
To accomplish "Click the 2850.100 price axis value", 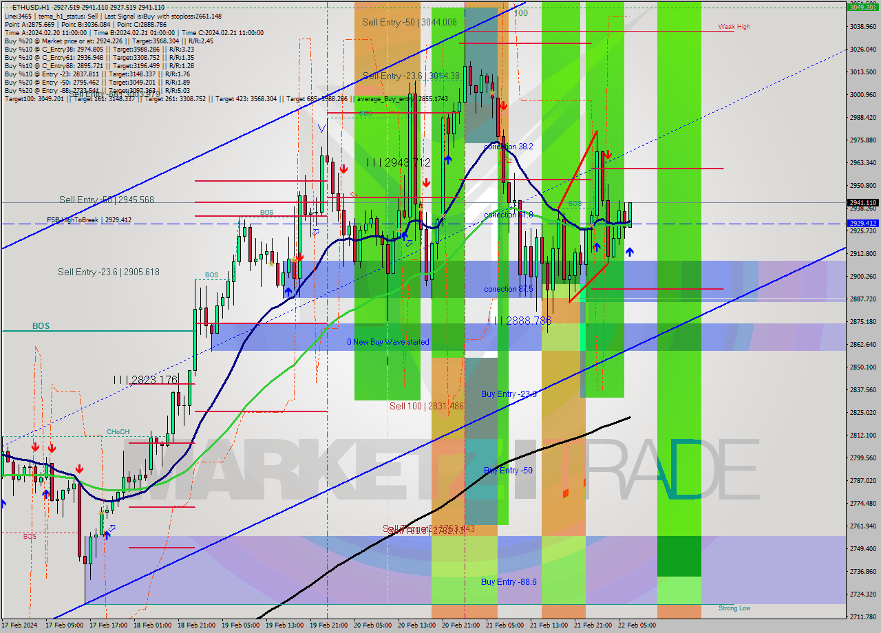I will 863,367.
